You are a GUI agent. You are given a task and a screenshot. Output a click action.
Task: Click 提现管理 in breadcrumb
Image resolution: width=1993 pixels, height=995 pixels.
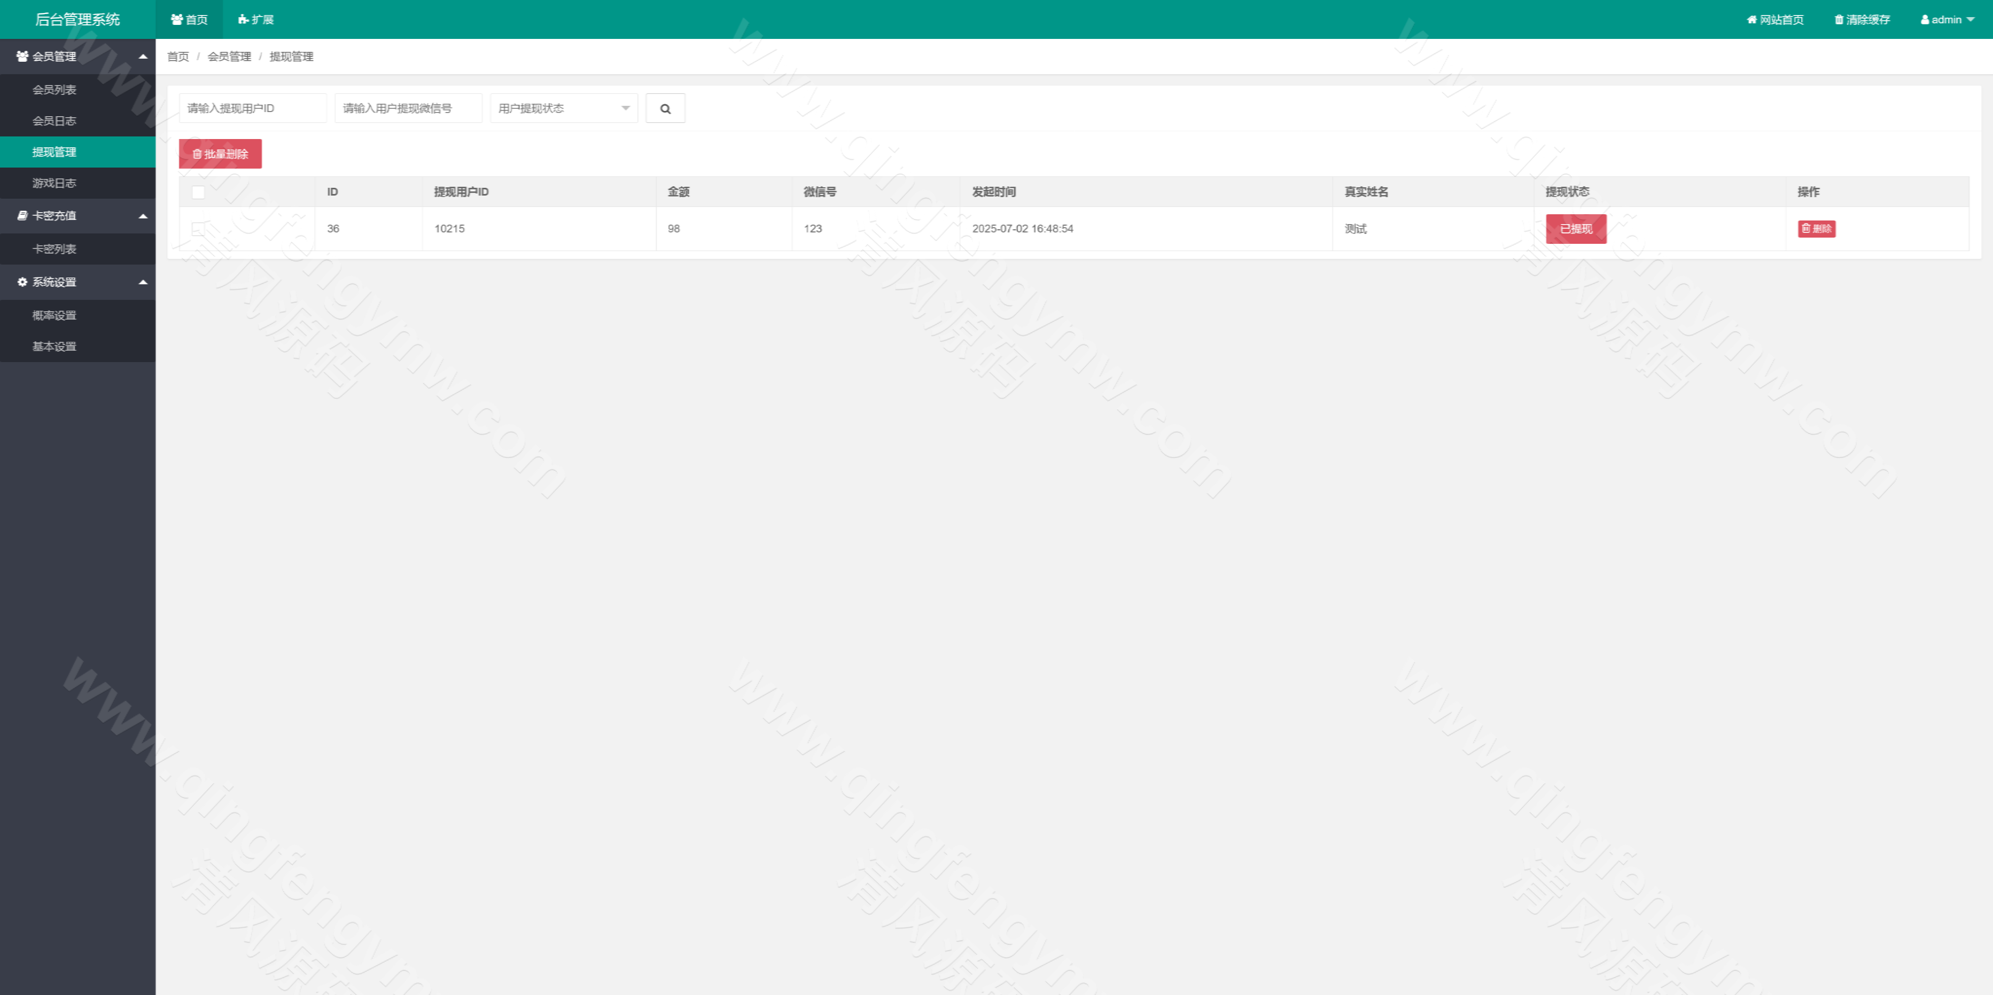pyautogui.click(x=291, y=57)
